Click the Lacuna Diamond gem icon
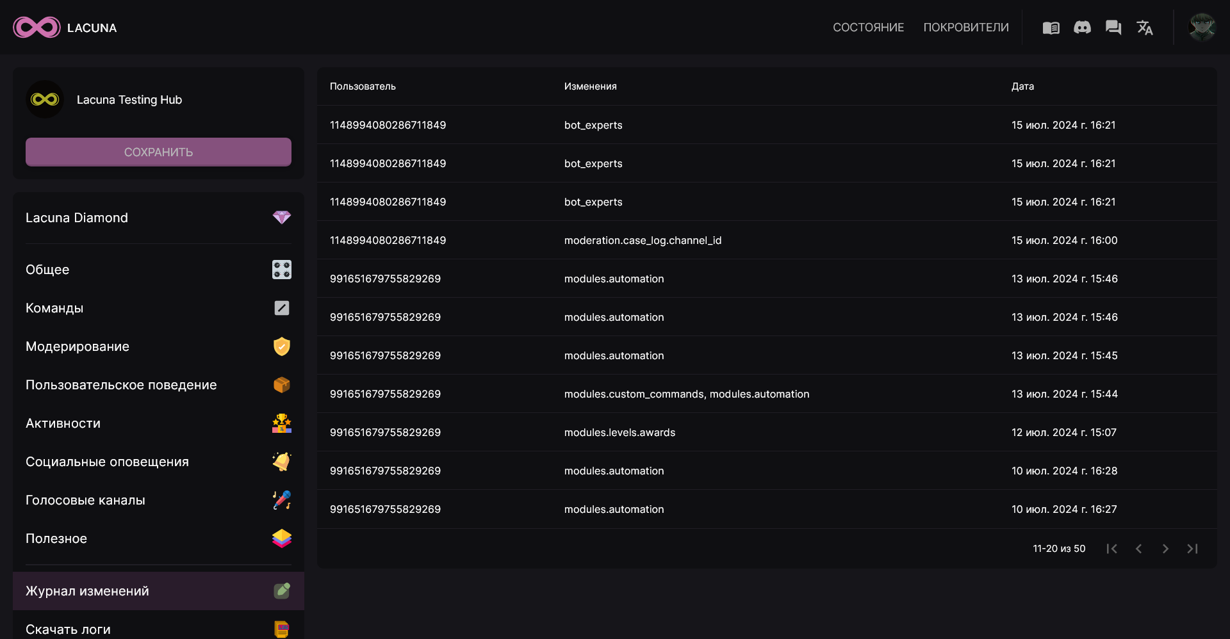The height and width of the screenshot is (639, 1230). tap(281, 218)
